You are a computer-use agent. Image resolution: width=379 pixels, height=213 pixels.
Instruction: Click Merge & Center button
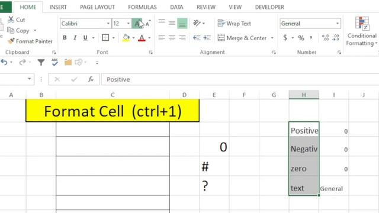242,38
